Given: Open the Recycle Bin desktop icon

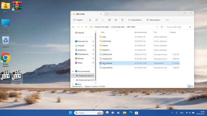Looking at the screenshot, I should (6, 42).
